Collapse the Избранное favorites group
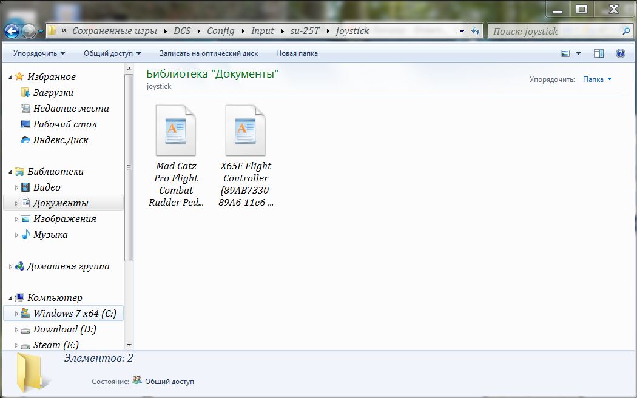This screenshot has width=637, height=398. point(10,77)
